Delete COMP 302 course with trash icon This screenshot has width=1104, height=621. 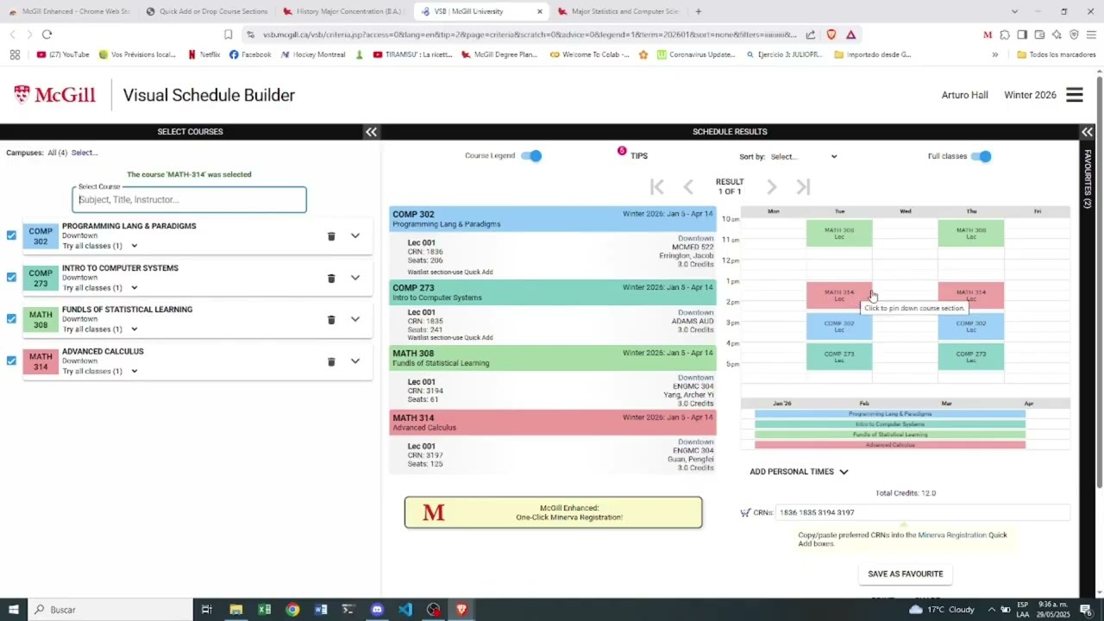click(331, 236)
